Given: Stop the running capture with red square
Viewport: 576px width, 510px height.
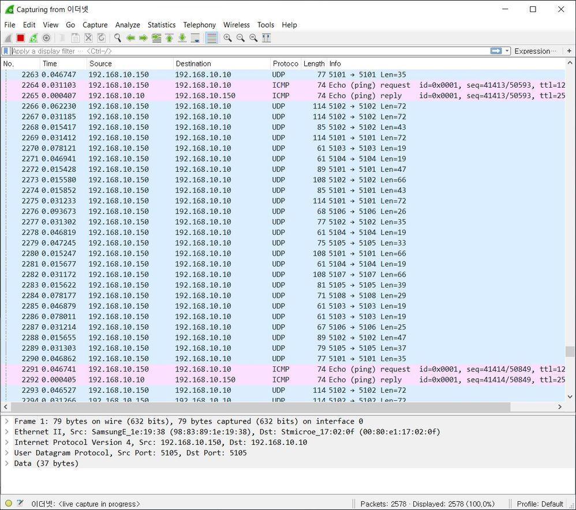Looking at the screenshot, I should [21, 38].
